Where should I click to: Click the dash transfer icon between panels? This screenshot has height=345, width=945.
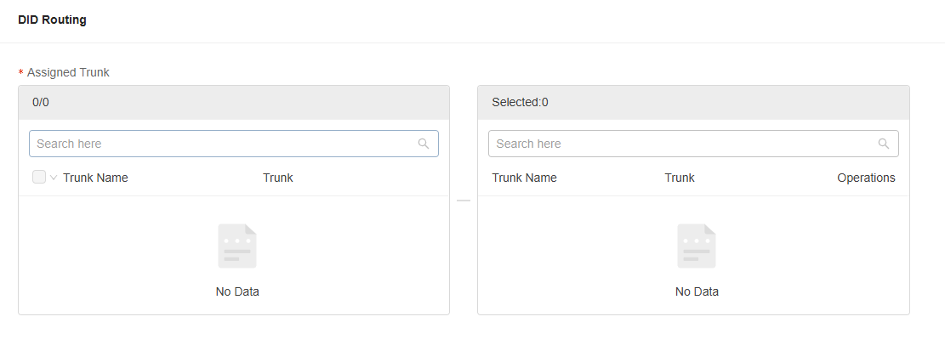click(x=464, y=201)
